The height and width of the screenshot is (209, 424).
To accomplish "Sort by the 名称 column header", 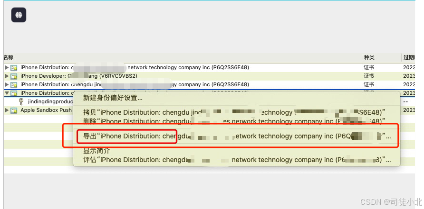I will click(9, 57).
